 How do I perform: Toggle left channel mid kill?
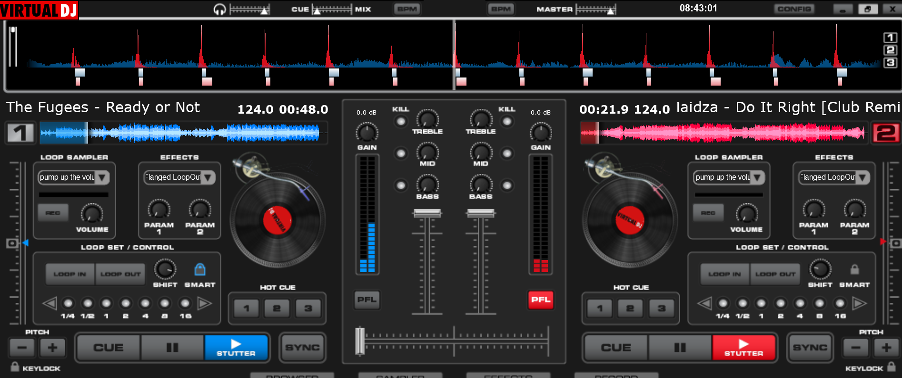pos(401,154)
